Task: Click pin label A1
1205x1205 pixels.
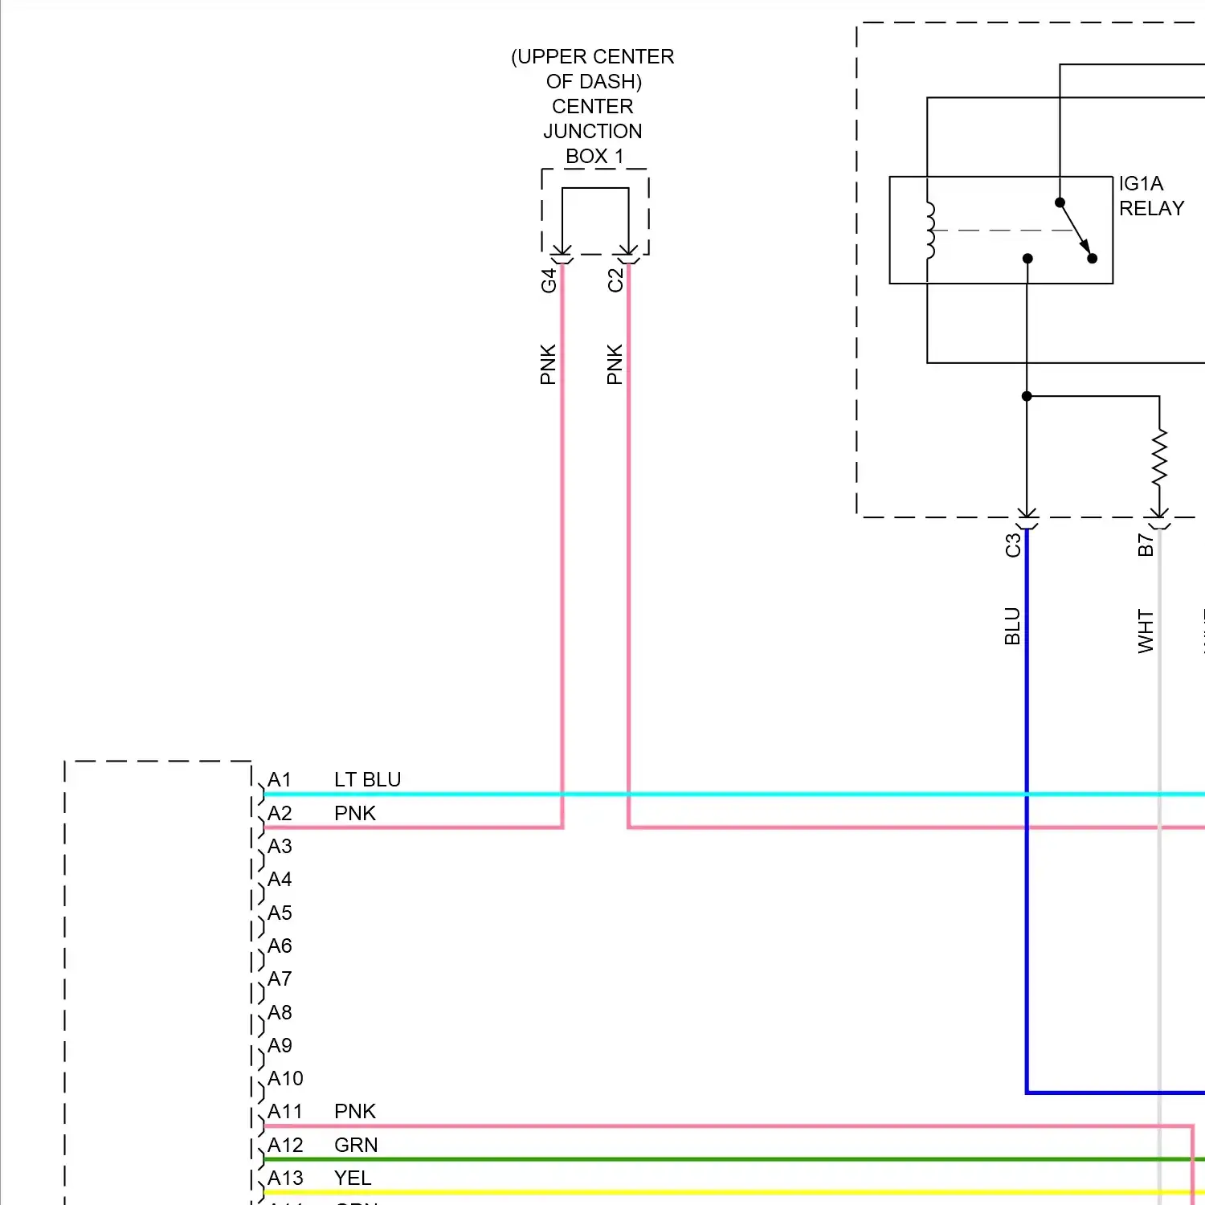Action: coord(280,780)
